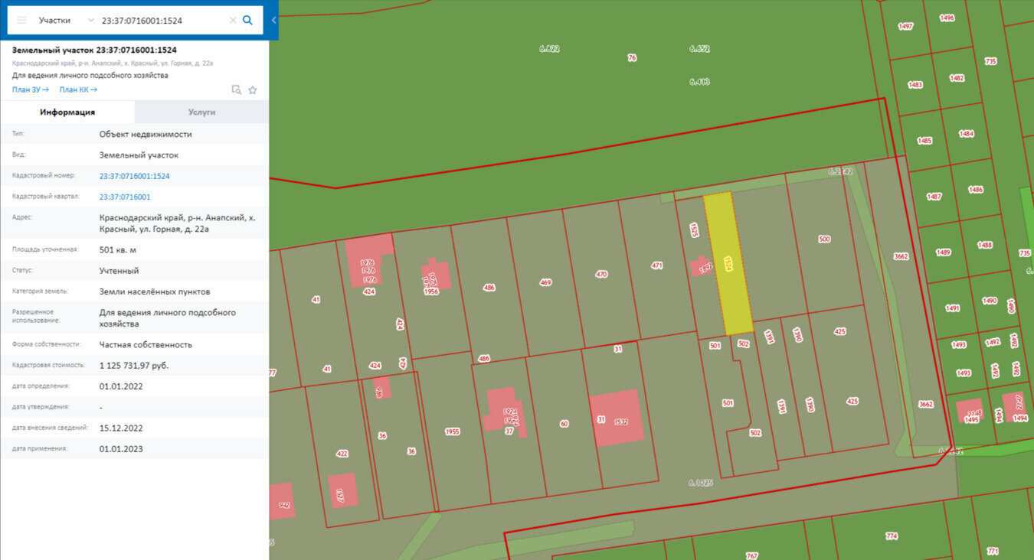Click the red building 1532 on map

617,418
